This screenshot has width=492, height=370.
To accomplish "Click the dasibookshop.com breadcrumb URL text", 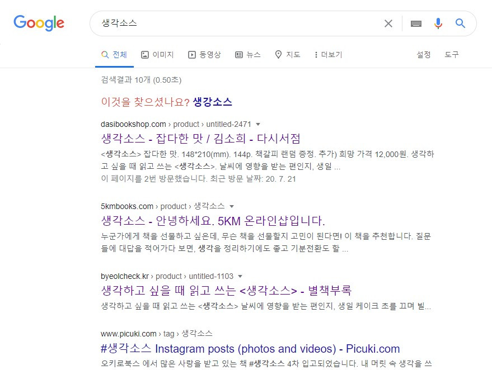I will tap(176, 125).
